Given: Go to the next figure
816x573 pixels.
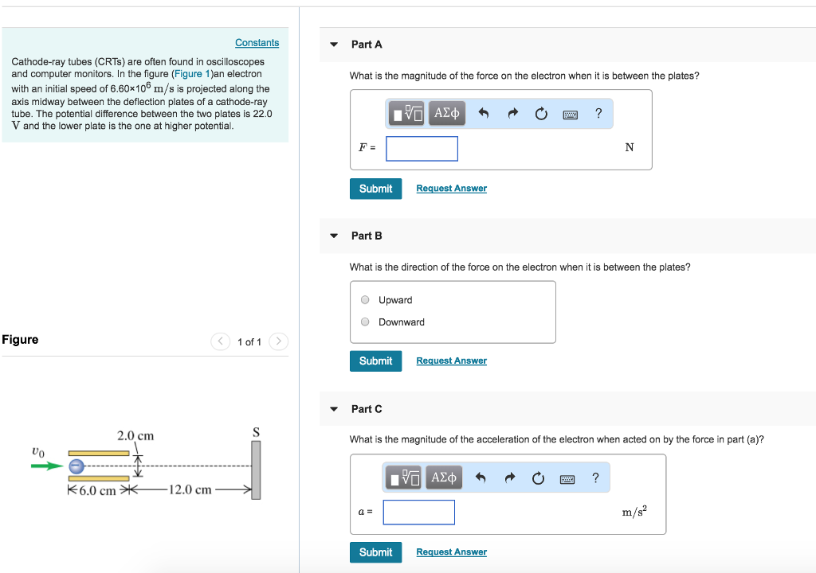Looking at the screenshot, I should 278,342.
